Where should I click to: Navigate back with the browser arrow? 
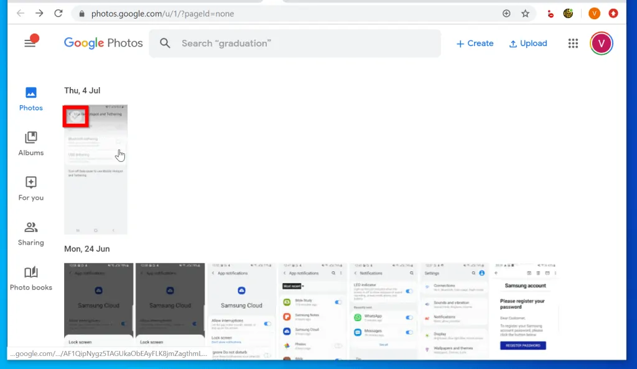point(21,13)
